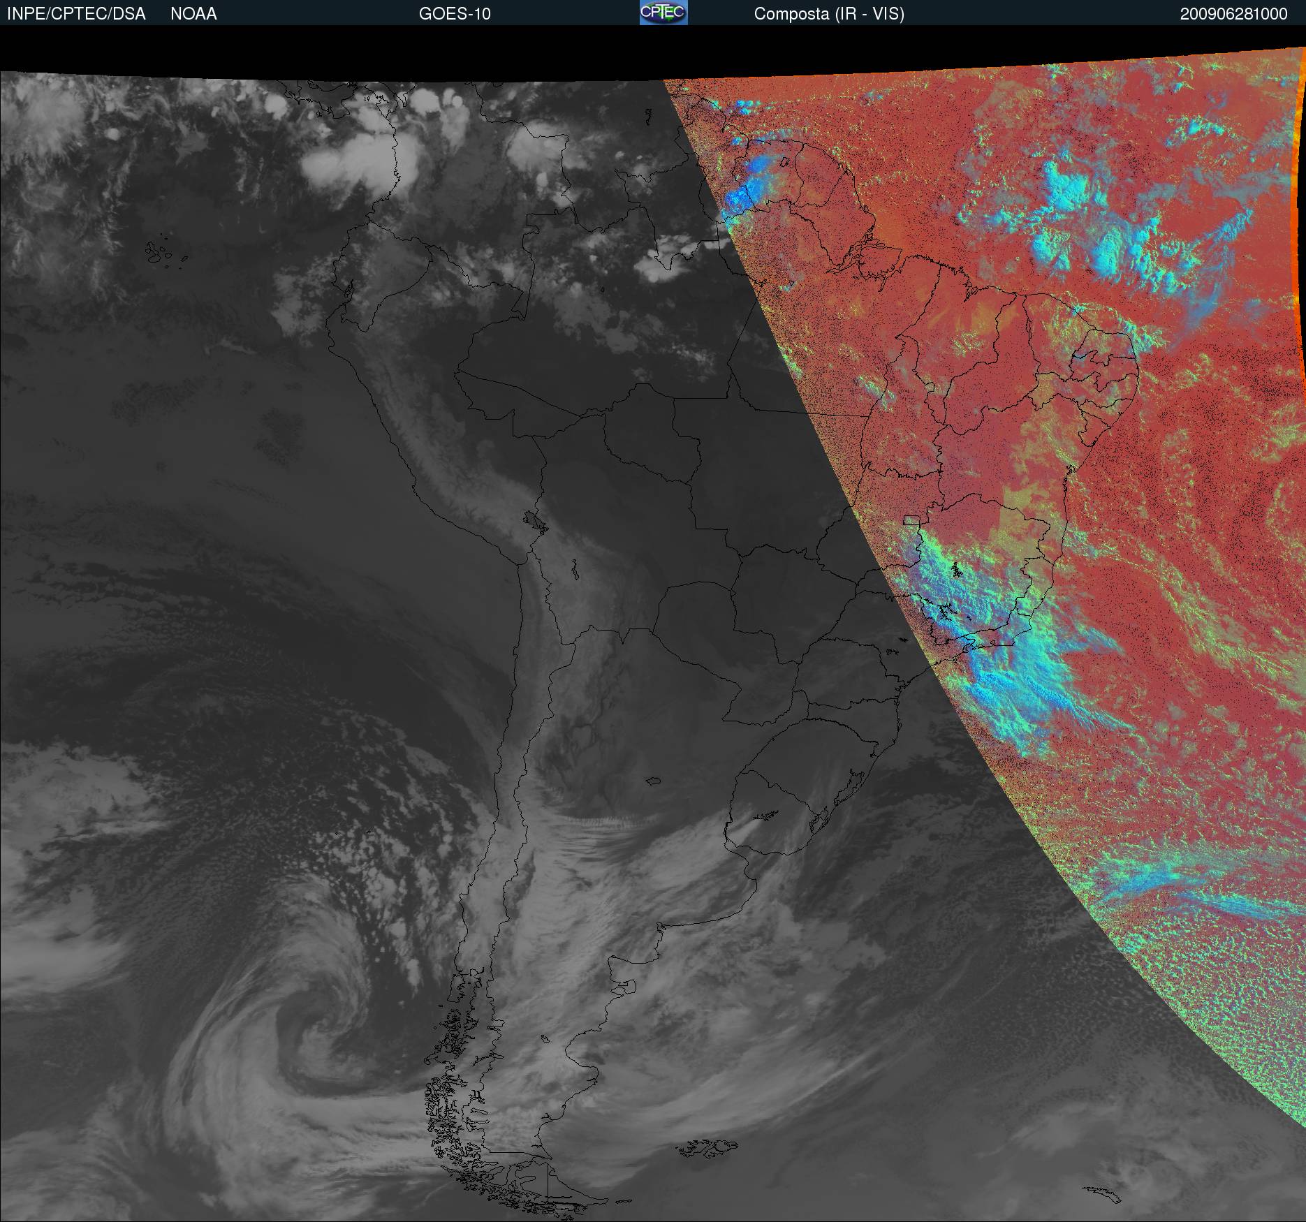Click the GOES-10 satellite label
Viewport: 1306px width, 1222px height.
pyautogui.click(x=455, y=14)
